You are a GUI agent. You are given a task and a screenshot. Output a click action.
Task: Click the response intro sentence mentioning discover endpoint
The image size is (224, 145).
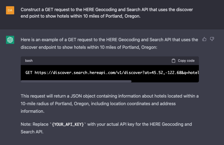coord(109,43)
